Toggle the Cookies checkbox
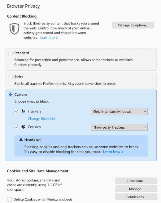Image resolution: width=161 pixels, height=203 pixels. 16,127
